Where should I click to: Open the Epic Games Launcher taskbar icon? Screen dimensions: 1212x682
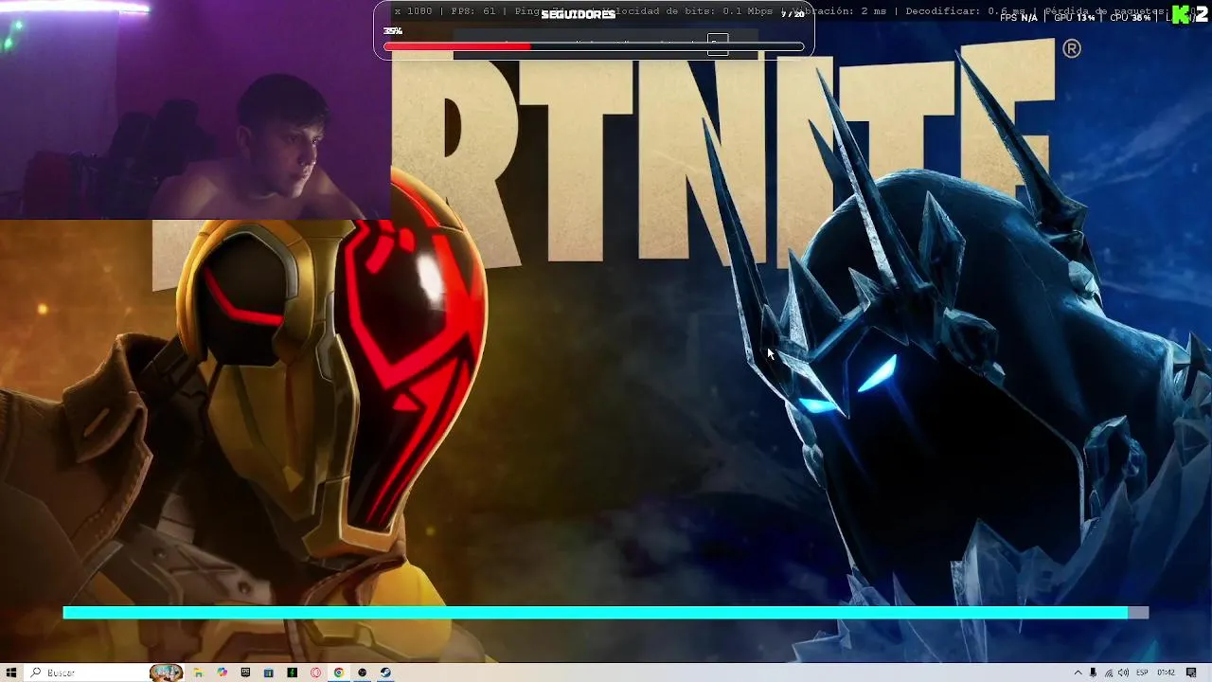tap(246, 673)
